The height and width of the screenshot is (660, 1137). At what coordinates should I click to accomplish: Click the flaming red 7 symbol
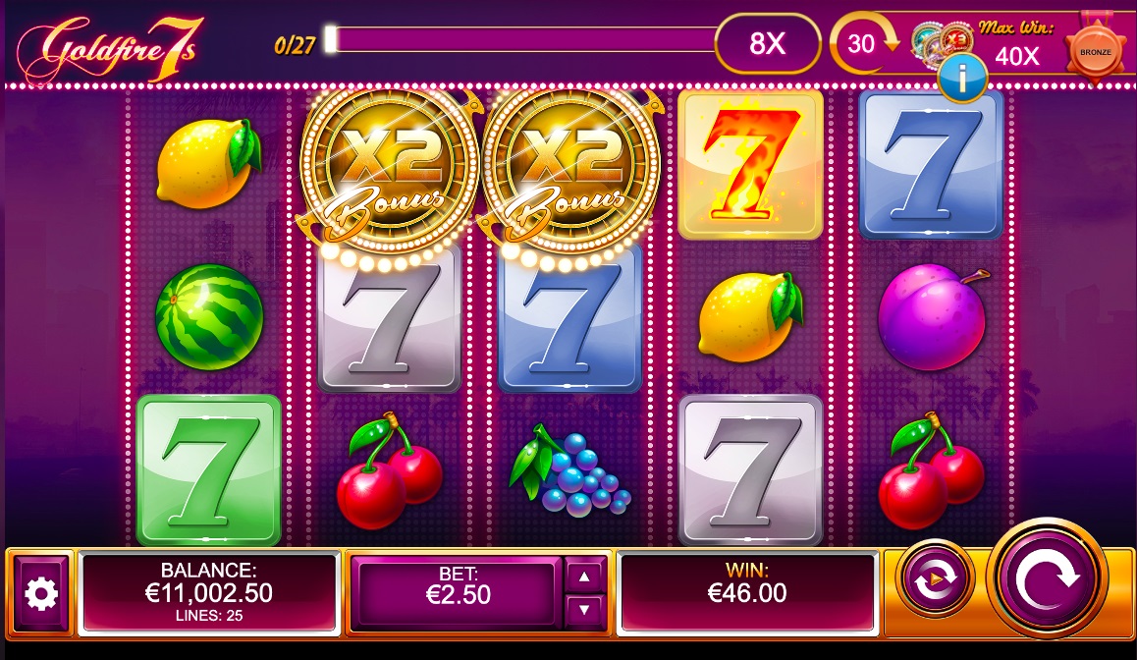[750, 165]
